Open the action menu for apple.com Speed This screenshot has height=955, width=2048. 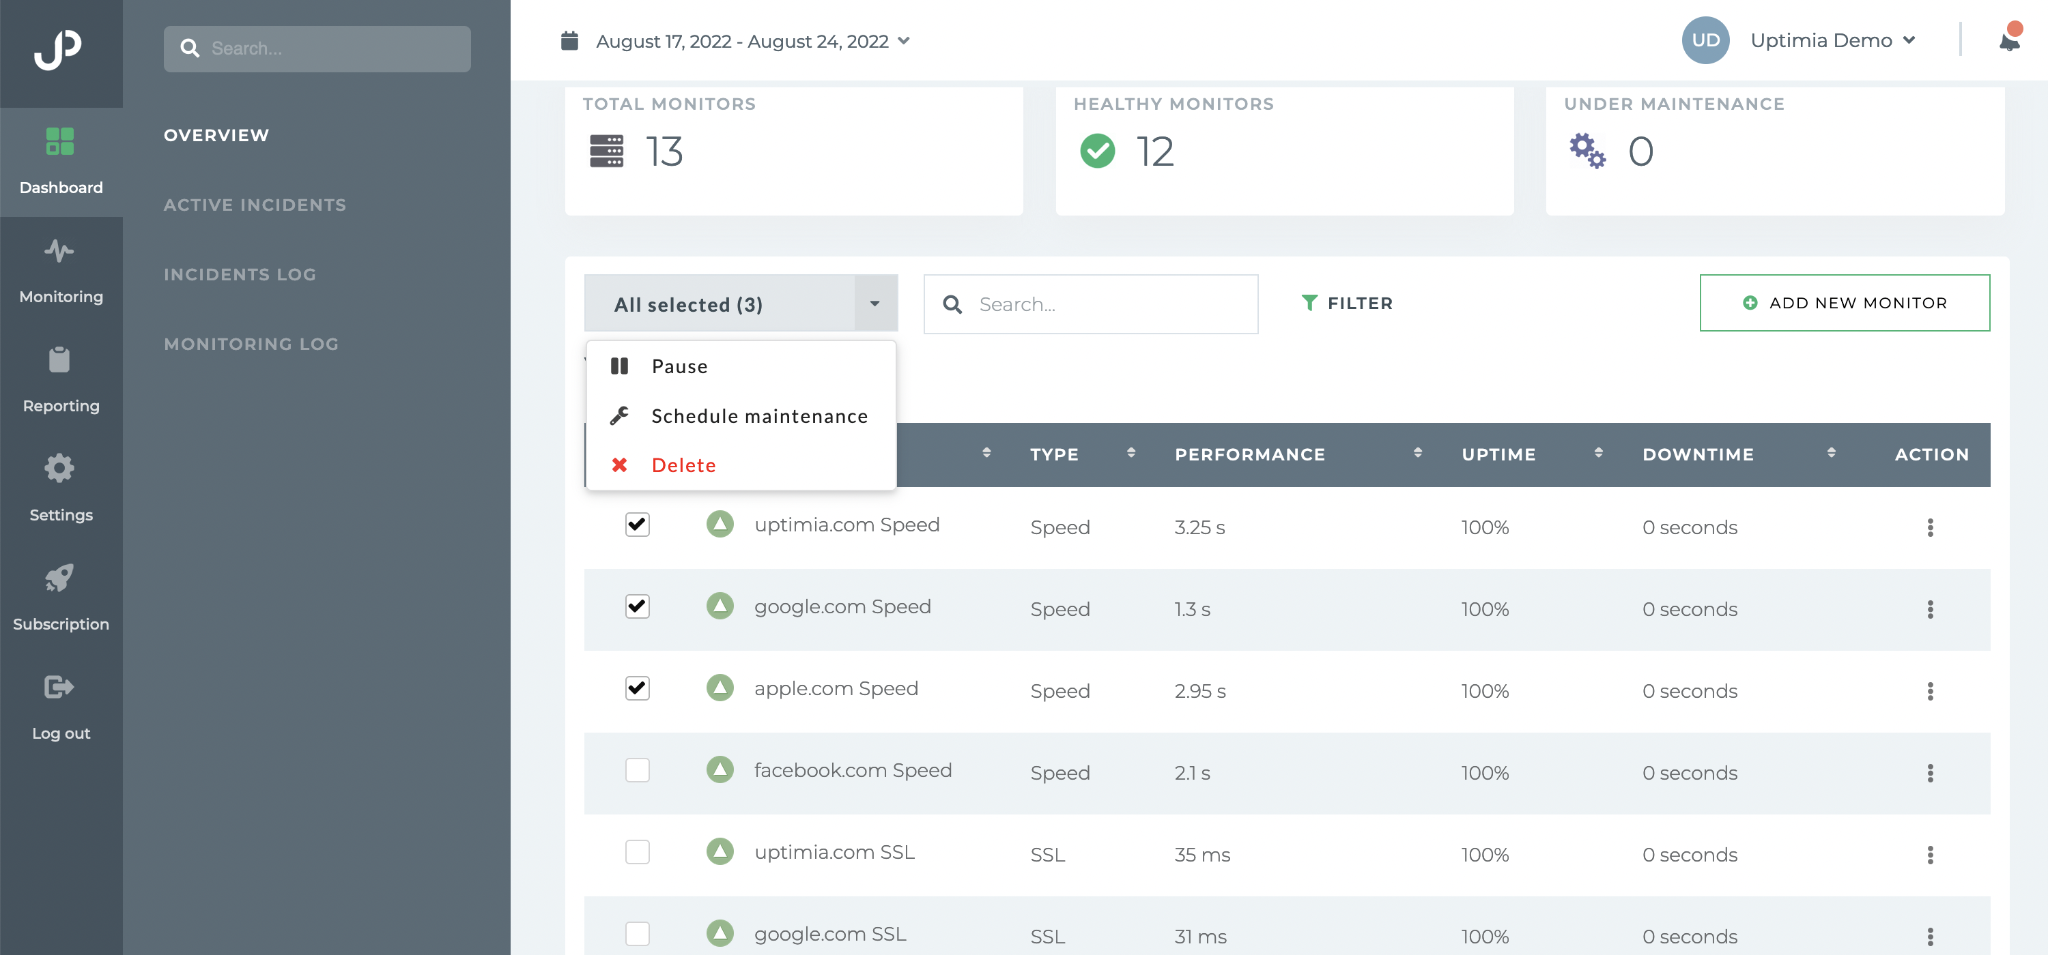click(1931, 691)
